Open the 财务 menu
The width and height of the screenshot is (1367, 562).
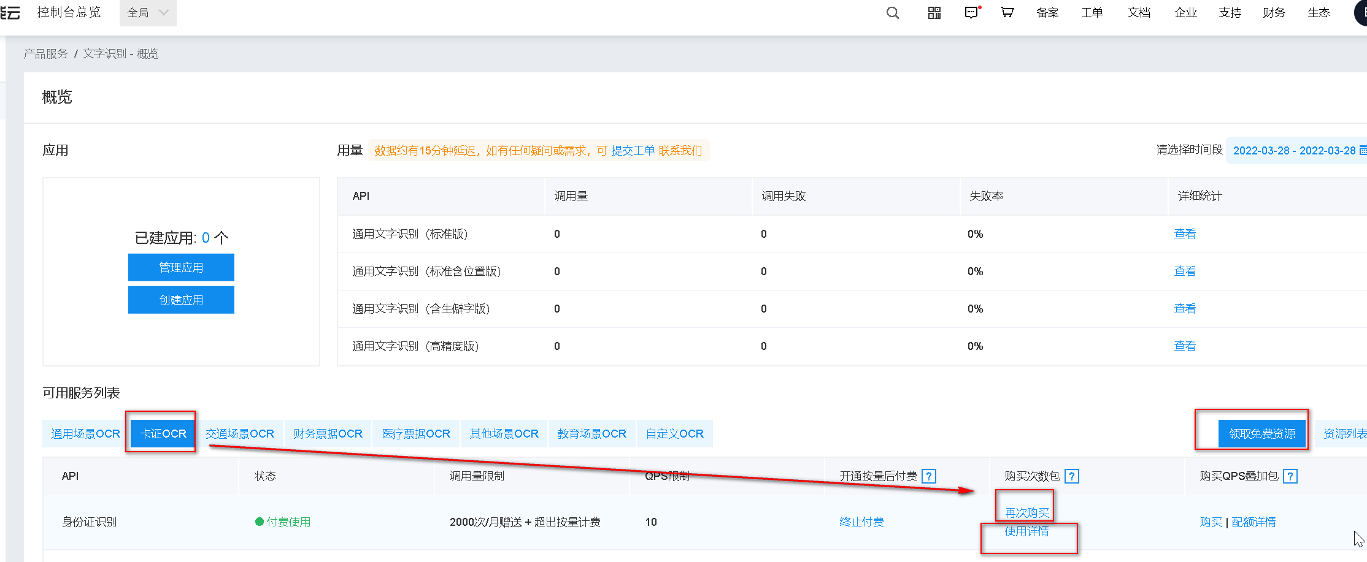click(1274, 13)
